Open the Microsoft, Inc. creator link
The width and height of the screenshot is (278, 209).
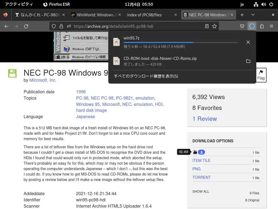43,80
